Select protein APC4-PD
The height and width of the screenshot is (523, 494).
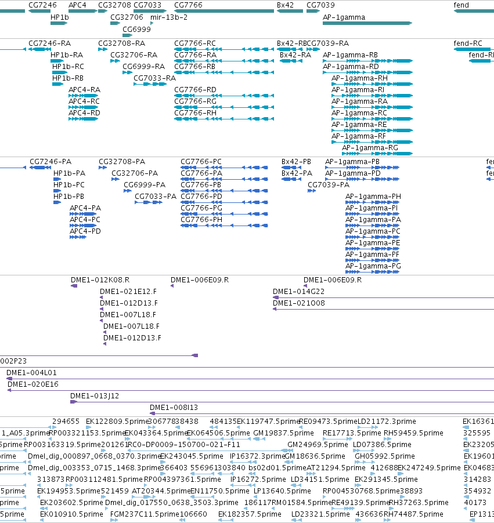[85, 231]
